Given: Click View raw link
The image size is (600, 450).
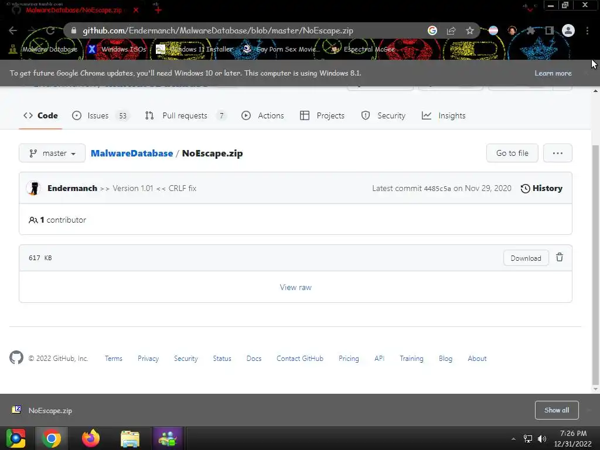Looking at the screenshot, I should [x=295, y=287].
